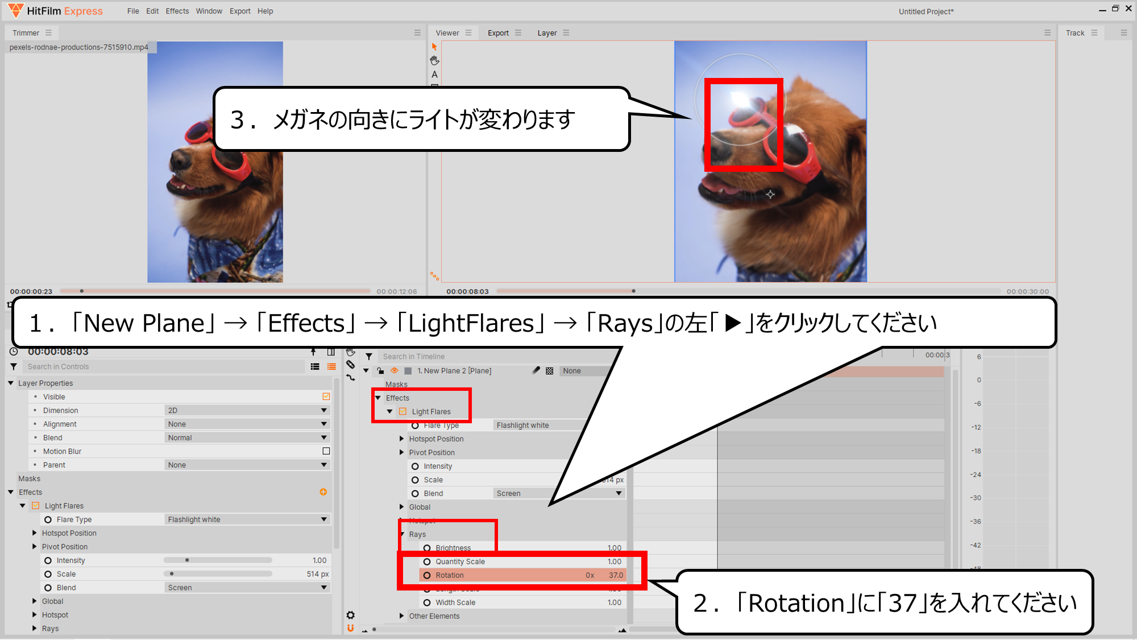Click the Trimmer playback scrub bar
Viewport: 1137px width, 640px height.
pyautogui.click(x=215, y=291)
